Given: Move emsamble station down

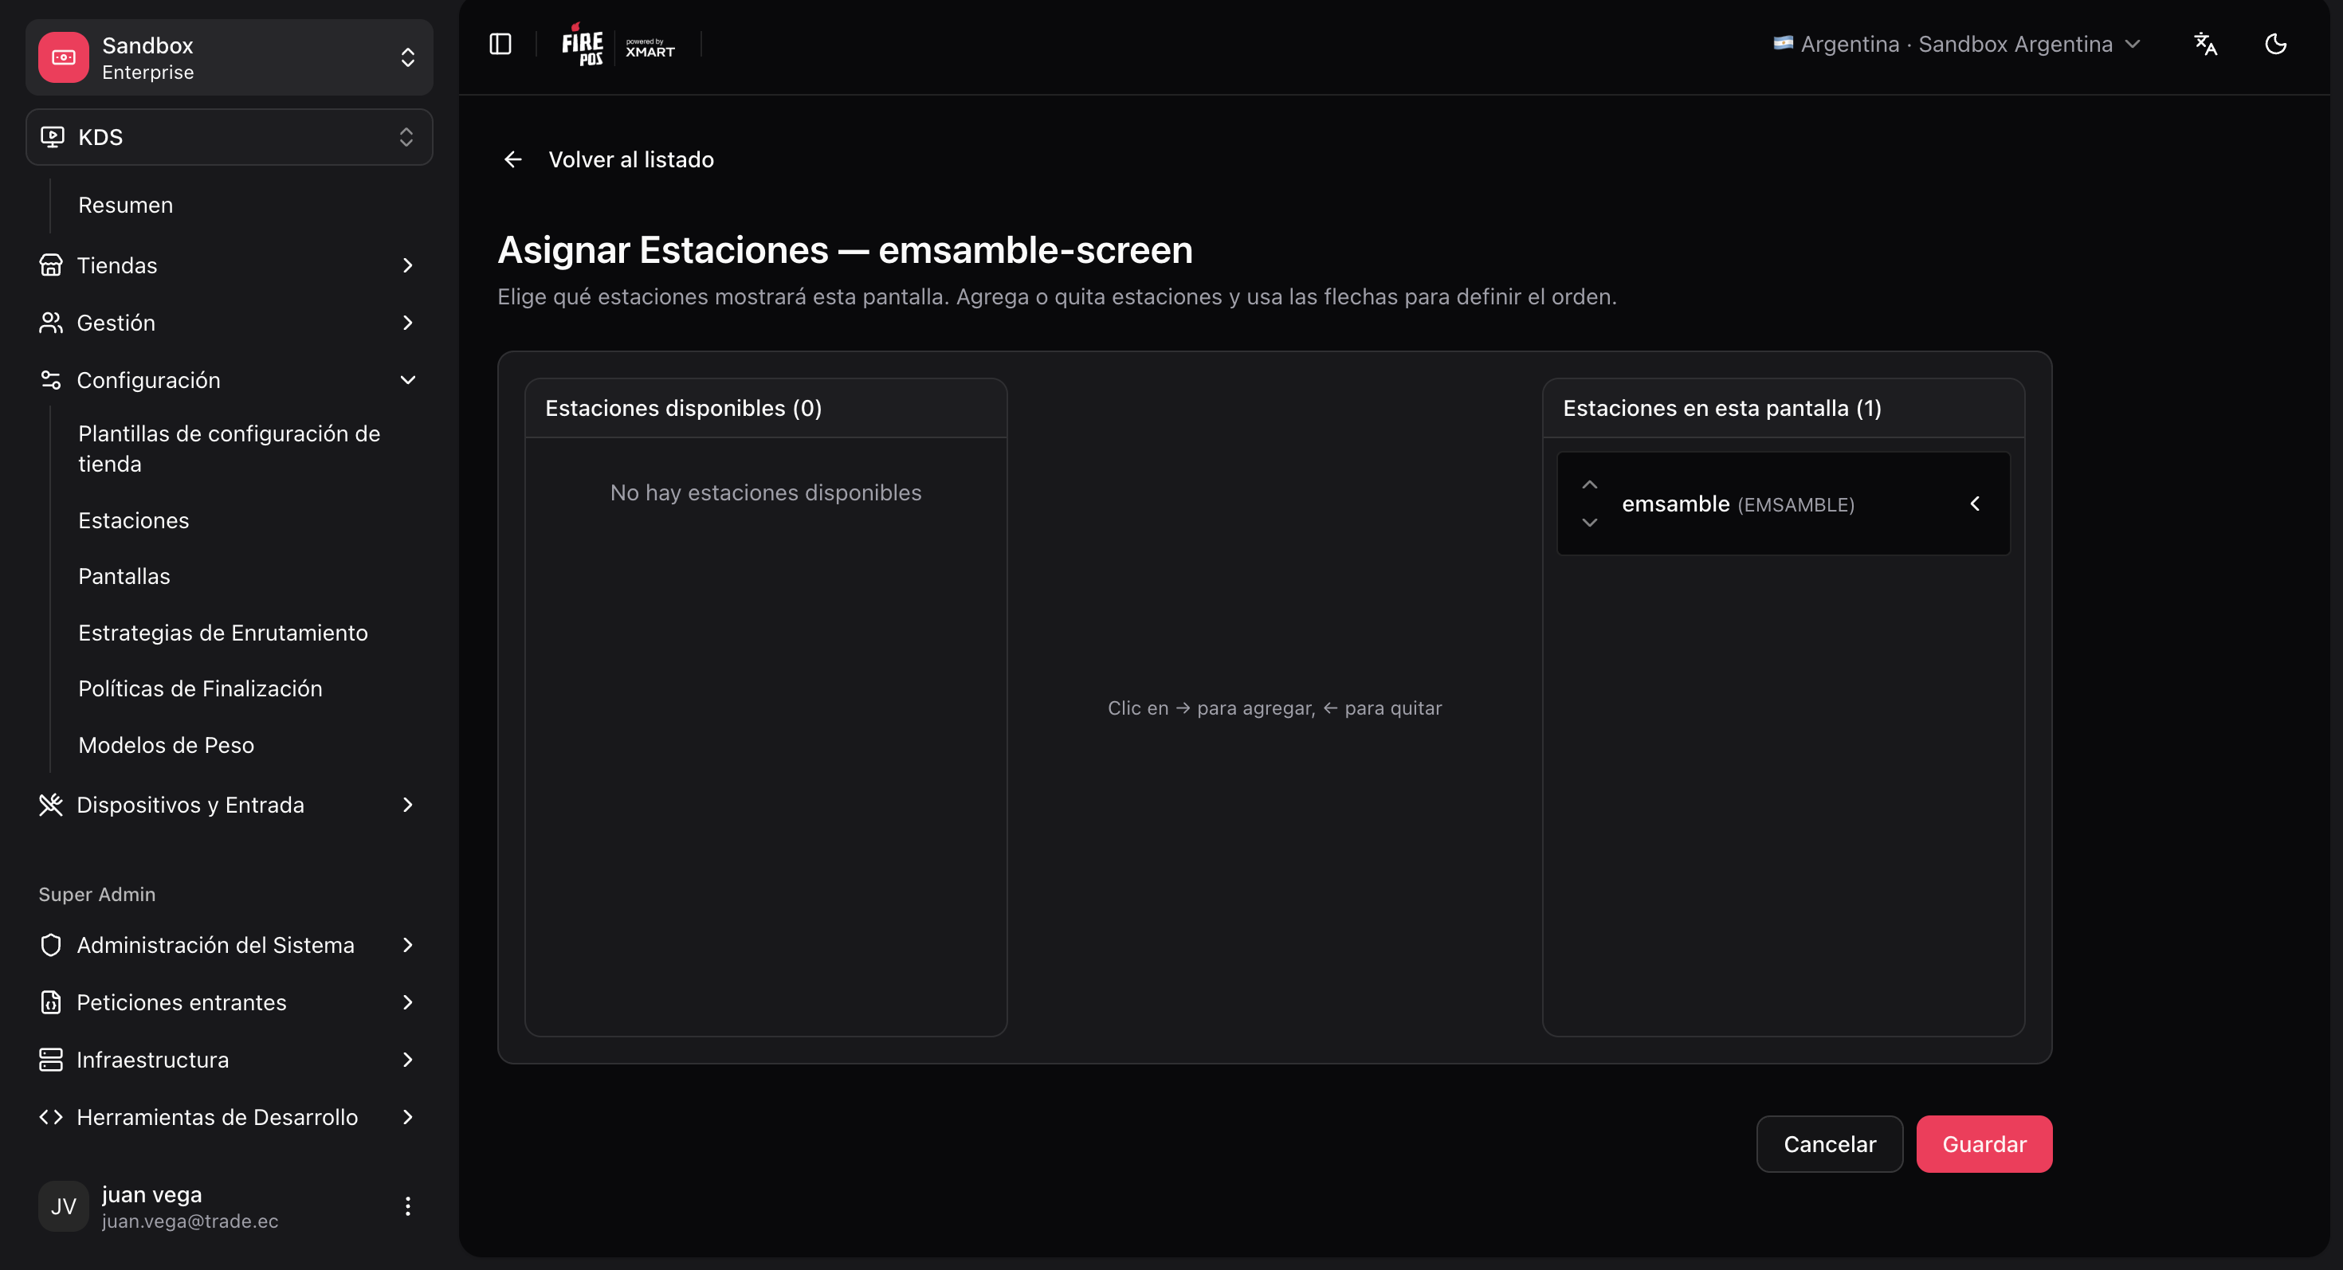Looking at the screenshot, I should point(1590,523).
